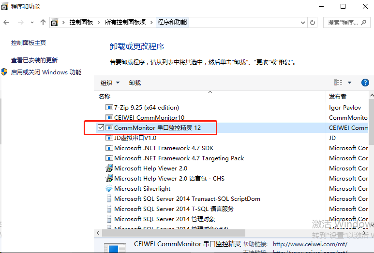Open the view options dropdown arrow
The width and height of the screenshot is (374, 253).
[x=349, y=83]
